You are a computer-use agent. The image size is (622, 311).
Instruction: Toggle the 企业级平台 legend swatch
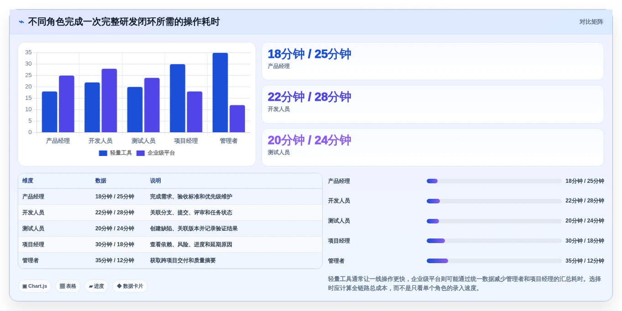[x=141, y=153]
